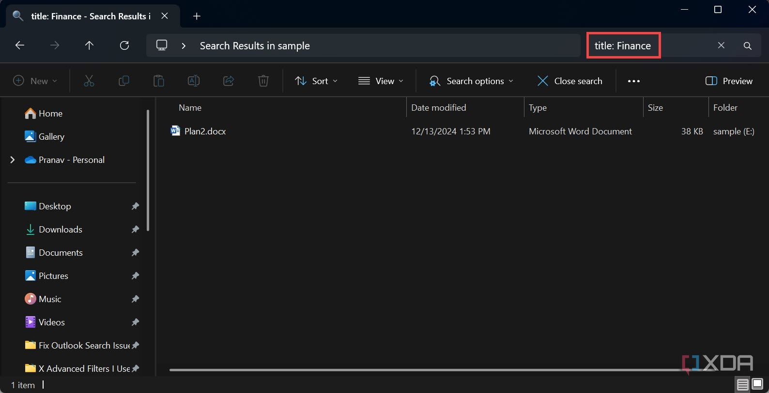Open the New dropdown menu
Screen dimensions: 769x393
[x=35, y=81]
